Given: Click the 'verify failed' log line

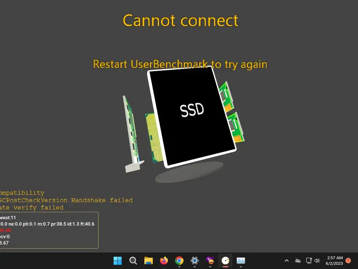Looking at the screenshot, I should point(32,207).
